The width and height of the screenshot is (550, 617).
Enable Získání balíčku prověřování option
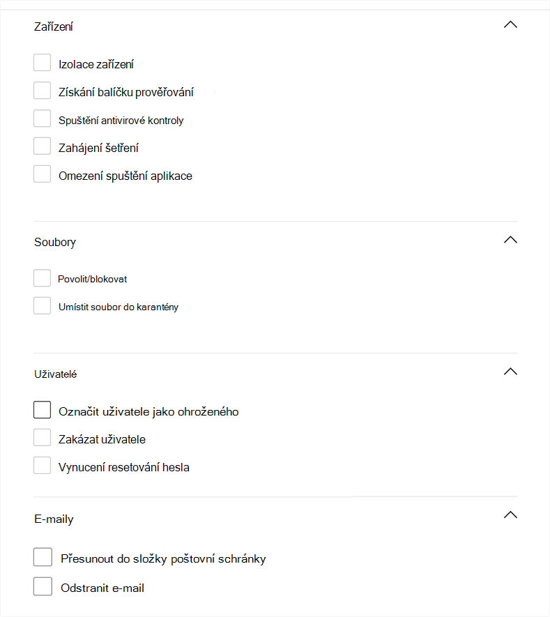(x=43, y=91)
